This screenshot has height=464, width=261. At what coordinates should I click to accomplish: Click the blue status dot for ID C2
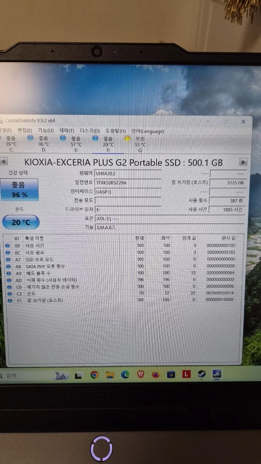(x=9, y=294)
